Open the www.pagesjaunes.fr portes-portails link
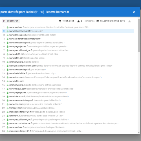This screenshot has height=141, width=141. tap(38, 47)
